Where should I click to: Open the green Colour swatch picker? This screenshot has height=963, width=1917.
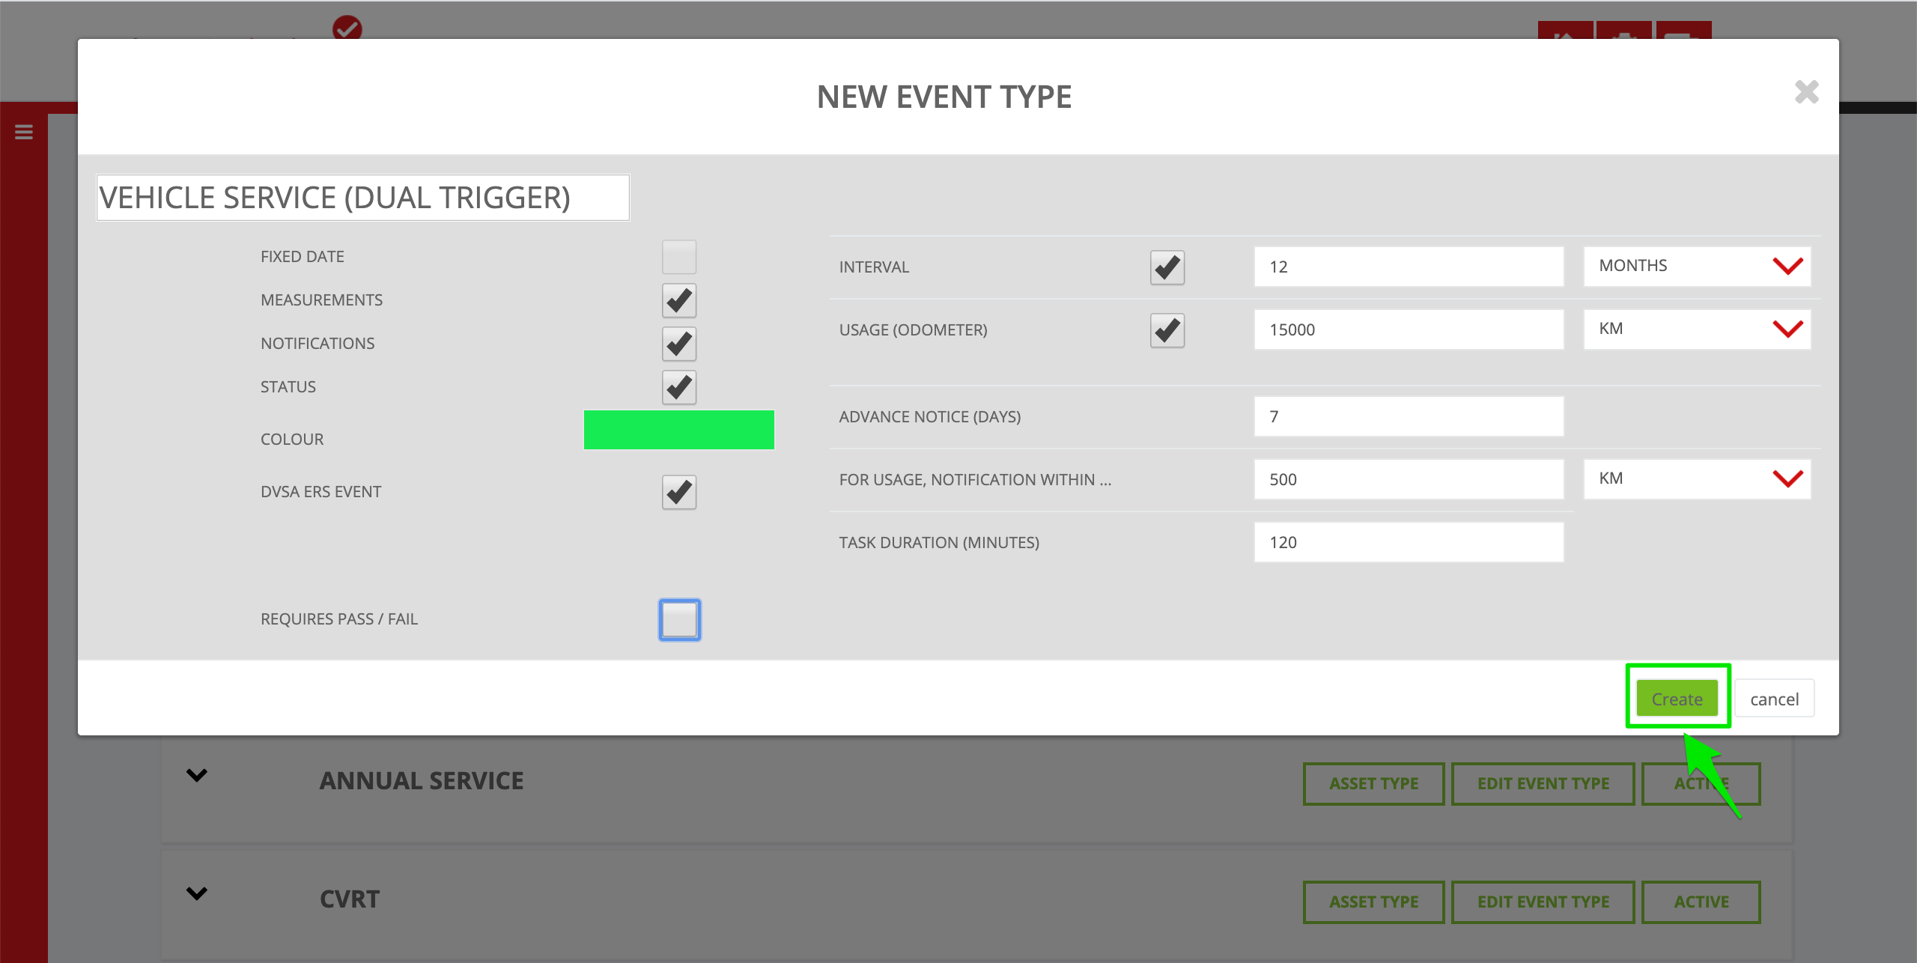679,430
